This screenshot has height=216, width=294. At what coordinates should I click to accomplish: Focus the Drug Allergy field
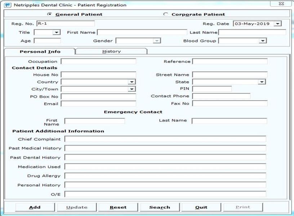coord(165,176)
